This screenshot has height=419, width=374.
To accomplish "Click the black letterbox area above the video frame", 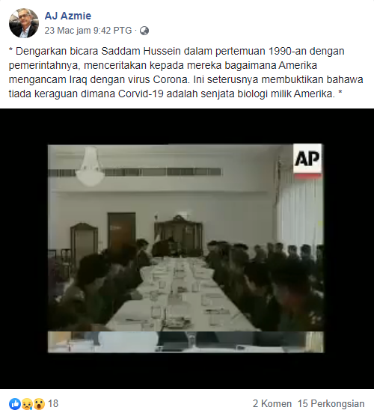I will tap(187, 126).
